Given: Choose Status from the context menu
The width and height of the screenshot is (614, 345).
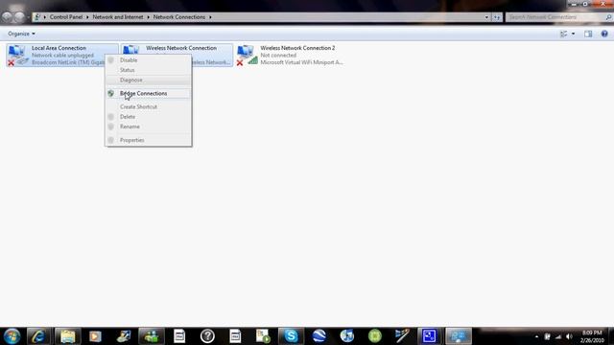Looking at the screenshot, I should 149,70.
